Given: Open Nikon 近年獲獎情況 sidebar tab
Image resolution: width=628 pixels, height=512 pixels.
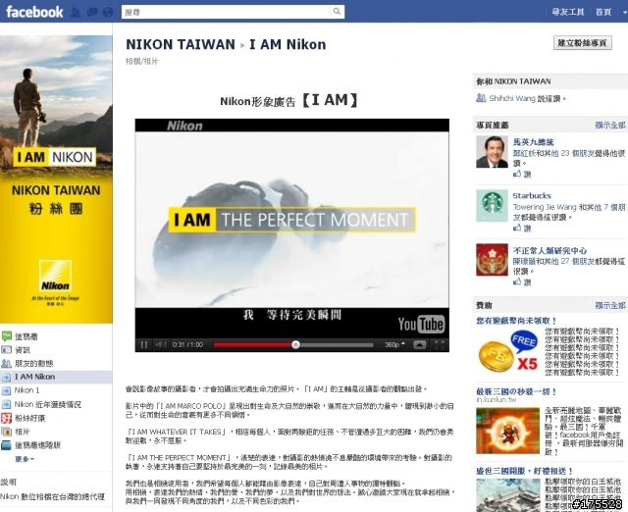Looking at the screenshot, I should click(48, 404).
